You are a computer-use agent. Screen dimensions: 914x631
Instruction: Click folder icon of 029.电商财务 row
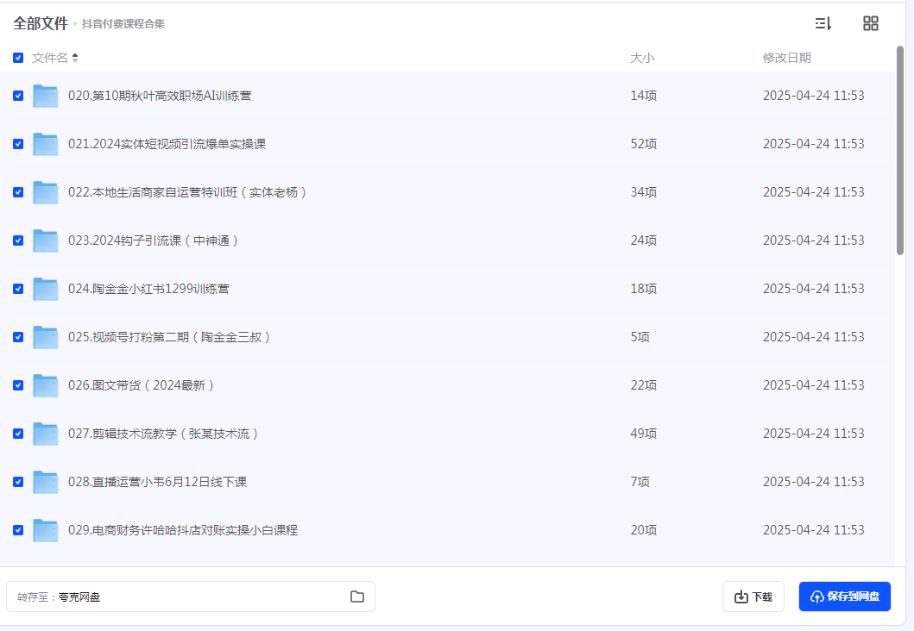pyautogui.click(x=45, y=530)
